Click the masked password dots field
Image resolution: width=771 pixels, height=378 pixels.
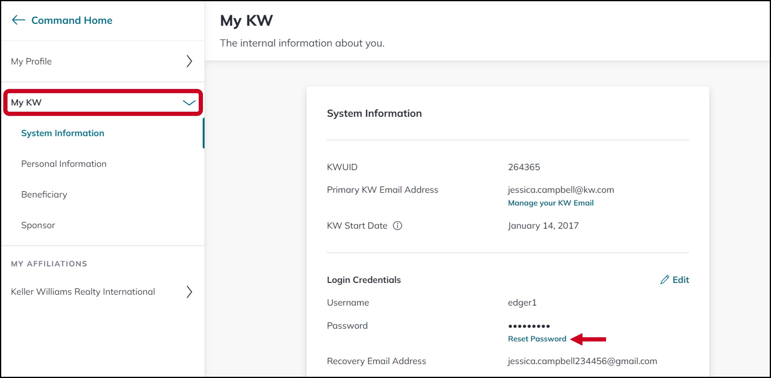point(529,326)
